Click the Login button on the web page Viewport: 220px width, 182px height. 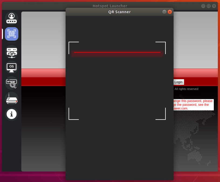[x=178, y=82]
